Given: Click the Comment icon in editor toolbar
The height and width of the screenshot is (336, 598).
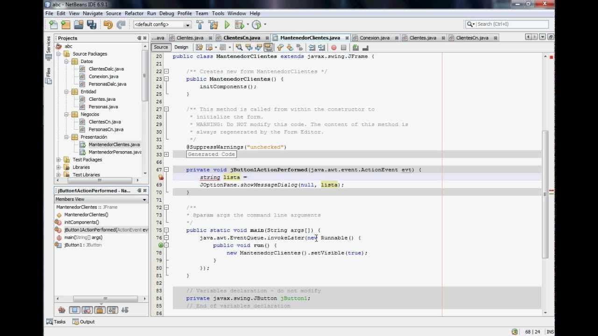Looking at the screenshot, I should (356, 47).
